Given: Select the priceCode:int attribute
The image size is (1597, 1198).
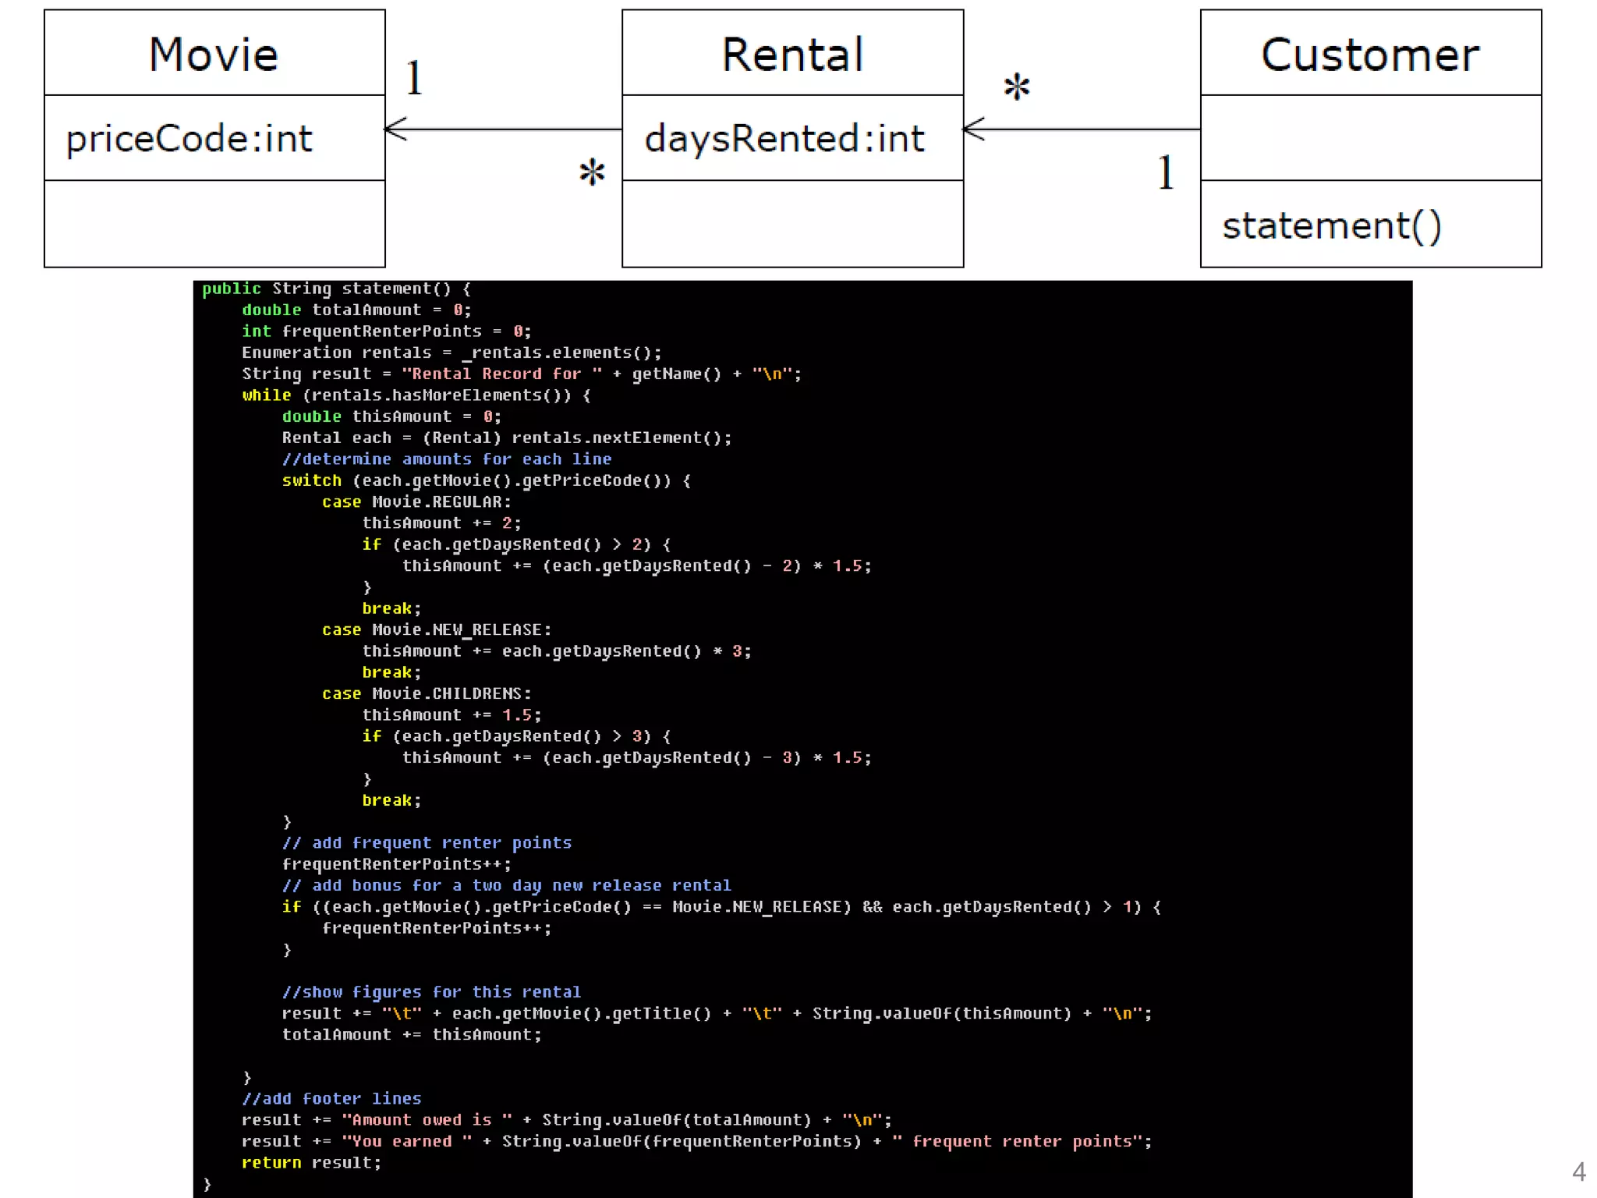Looking at the screenshot, I should [x=189, y=139].
